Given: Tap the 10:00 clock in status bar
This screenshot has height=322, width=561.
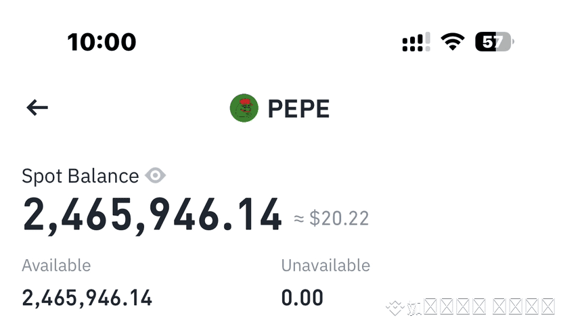Looking at the screenshot, I should [102, 42].
